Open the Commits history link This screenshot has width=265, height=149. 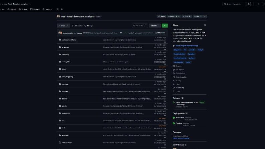click(160, 33)
